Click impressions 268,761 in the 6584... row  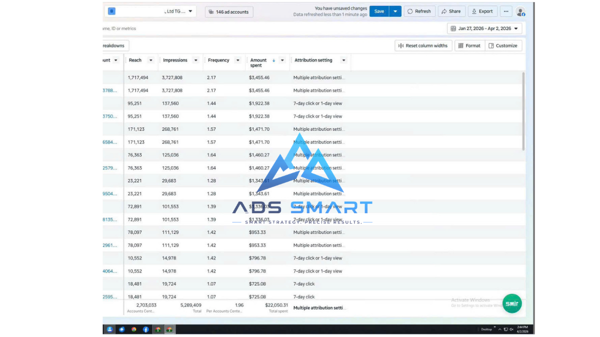(x=170, y=142)
